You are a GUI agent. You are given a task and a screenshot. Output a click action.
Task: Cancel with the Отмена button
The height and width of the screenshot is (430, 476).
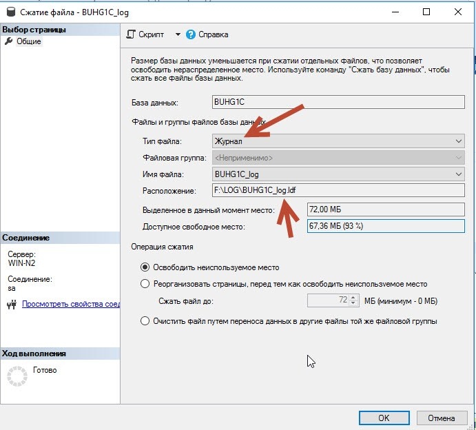click(x=441, y=418)
